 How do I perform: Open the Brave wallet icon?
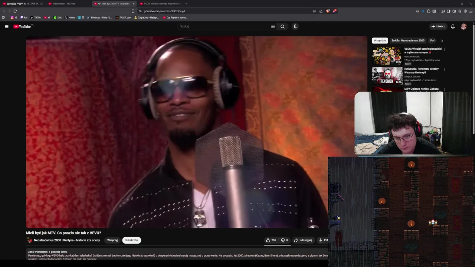click(454, 11)
